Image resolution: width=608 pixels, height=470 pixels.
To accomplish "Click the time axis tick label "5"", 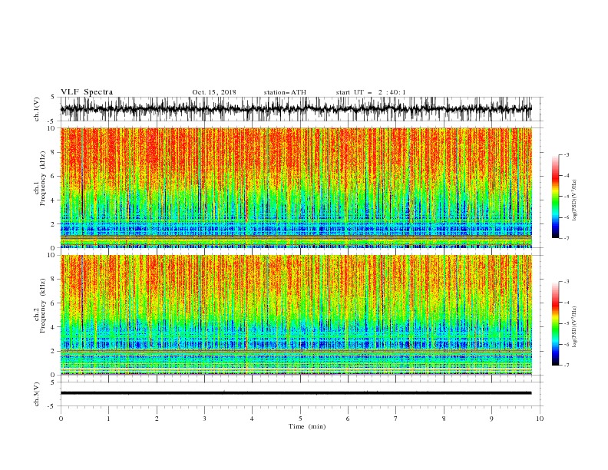I will coord(300,419).
